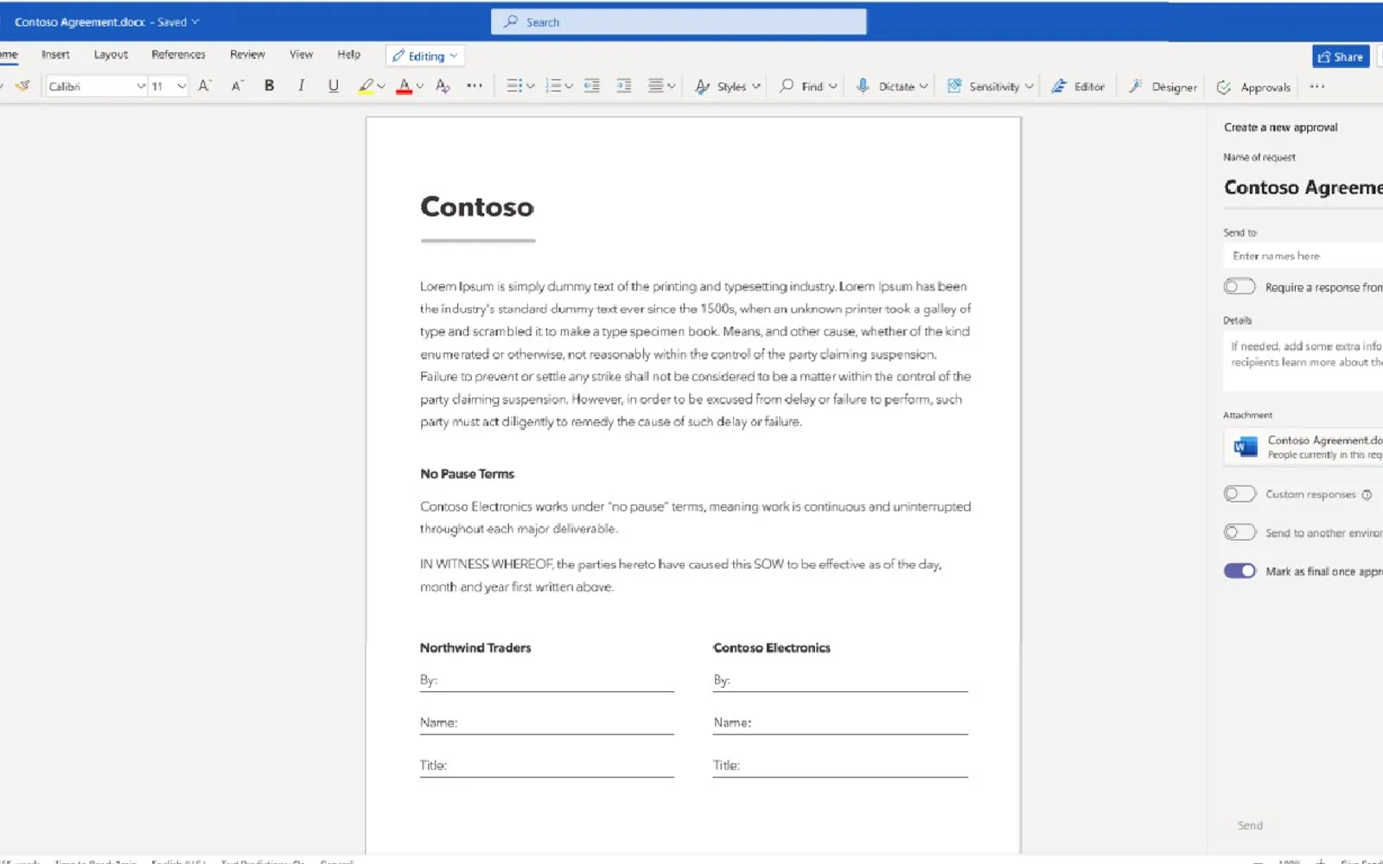Increase font size with grow font icon

205,86
